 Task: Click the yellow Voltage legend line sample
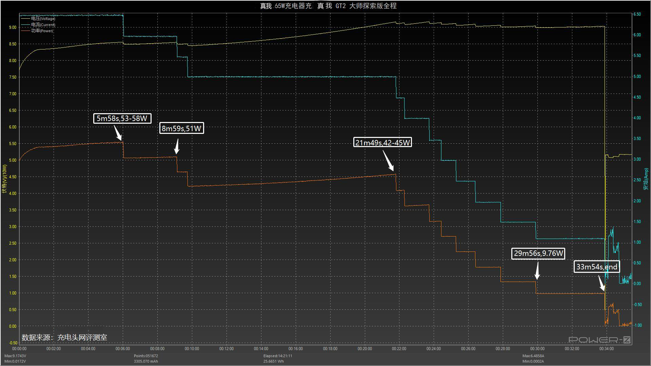pos(26,19)
